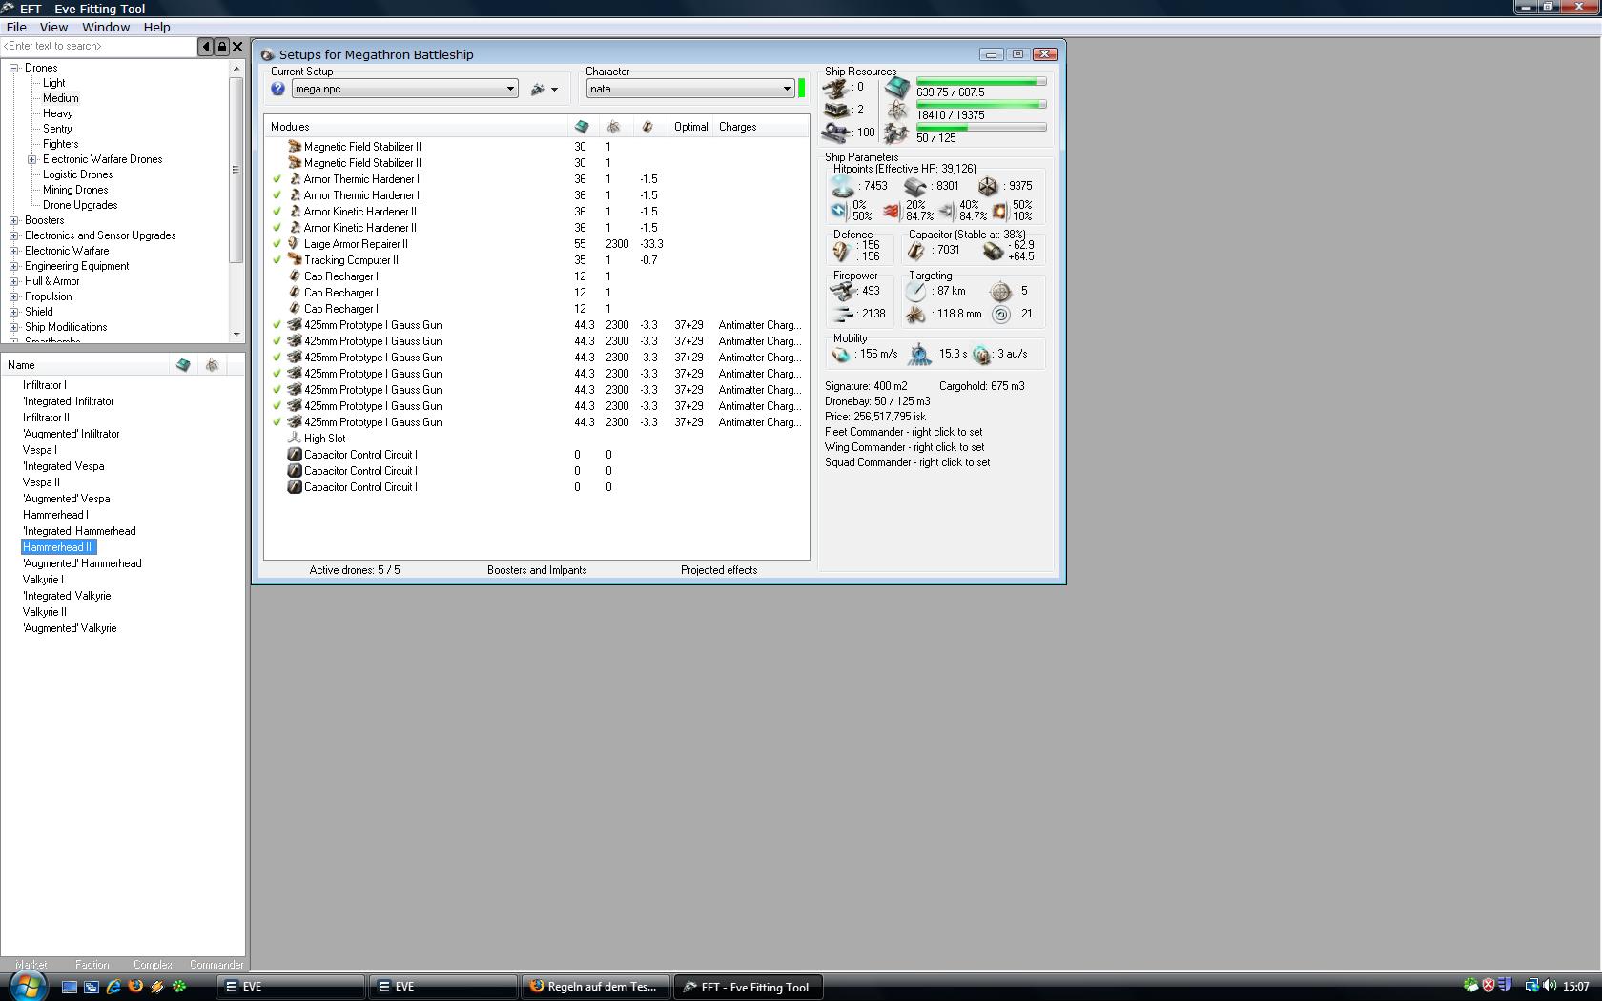Toggle the first 425mm Prototype I Gauss Gun checkmark

277,325
